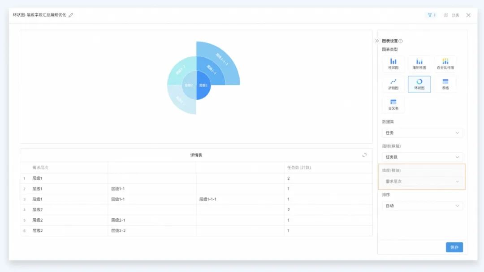Click the dialog title 环状图-层级字段汇总展现优化
This screenshot has width=484, height=272.
[x=39, y=15]
